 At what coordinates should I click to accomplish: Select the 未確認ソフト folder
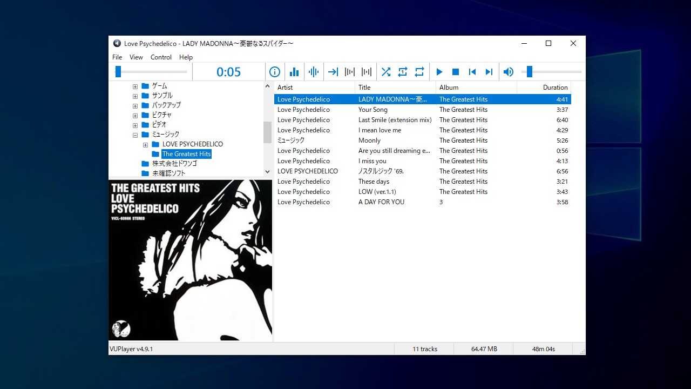point(168,173)
